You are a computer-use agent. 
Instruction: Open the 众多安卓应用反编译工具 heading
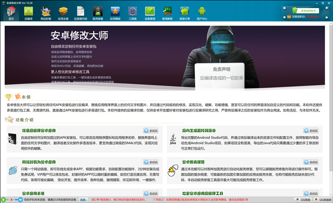(x=203, y=193)
